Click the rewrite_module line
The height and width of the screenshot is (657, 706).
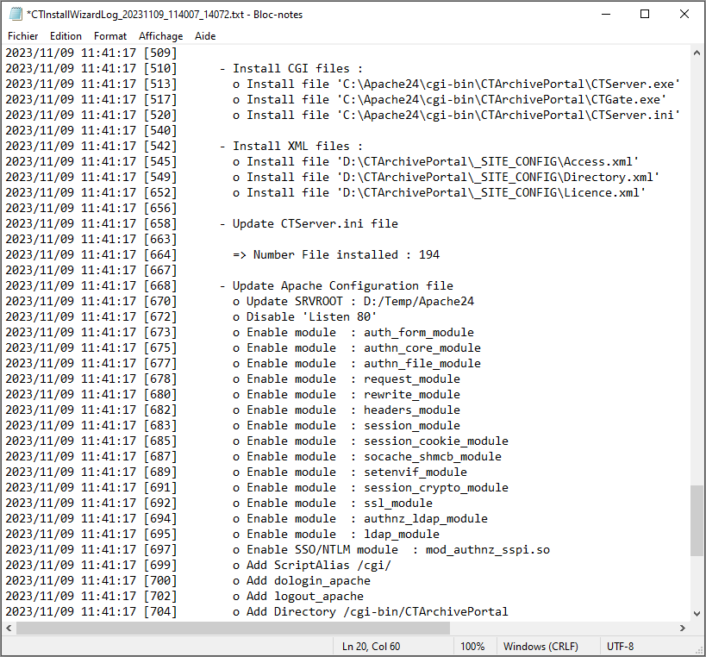[x=347, y=395]
